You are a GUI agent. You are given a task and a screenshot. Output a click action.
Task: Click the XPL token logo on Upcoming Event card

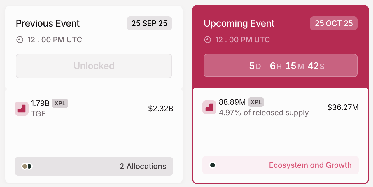pyautogui.click(x=209, y=107)
